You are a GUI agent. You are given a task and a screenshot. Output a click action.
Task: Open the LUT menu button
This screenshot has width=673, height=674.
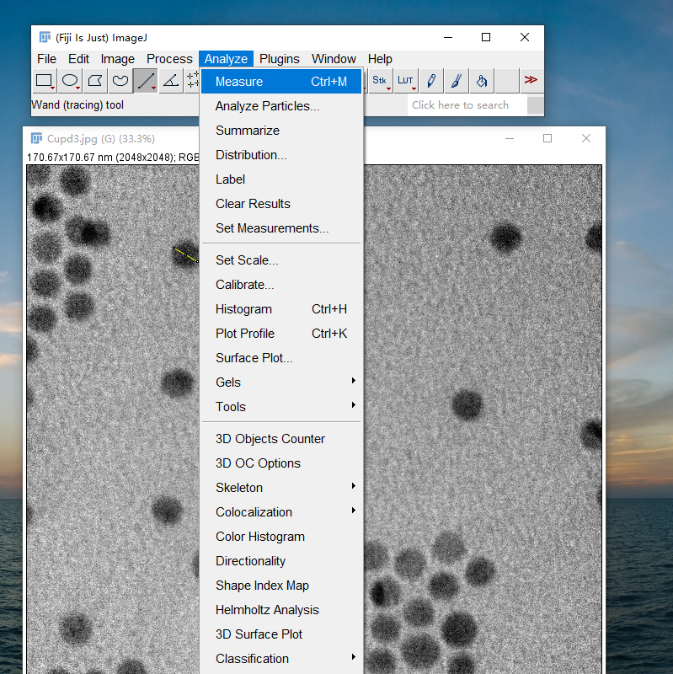[x=406, y=81]
